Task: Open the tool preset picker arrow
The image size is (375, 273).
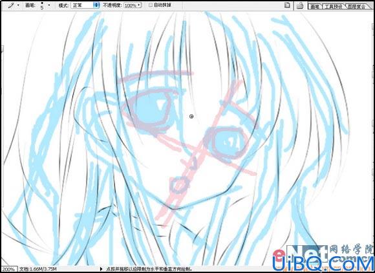Action: click(x=18, y=5)
